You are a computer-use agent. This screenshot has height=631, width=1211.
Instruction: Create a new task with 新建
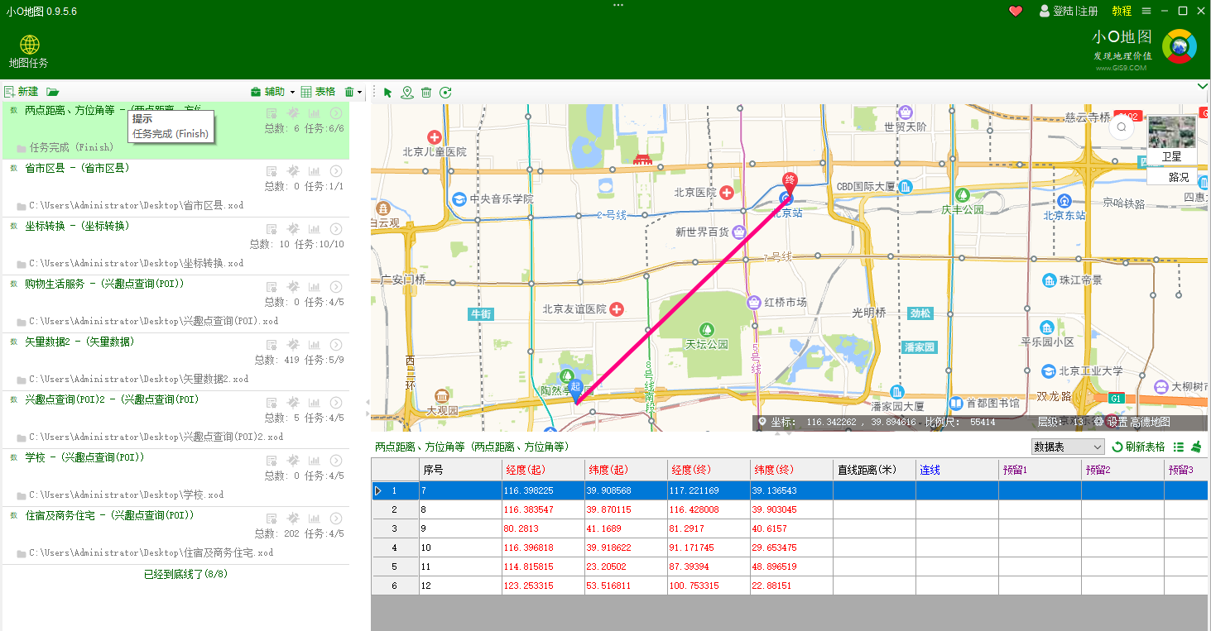[x=21, y=92]
